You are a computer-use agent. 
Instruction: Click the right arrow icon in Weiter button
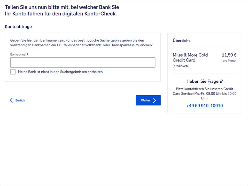pyautogui.click(x=154, y=100)
